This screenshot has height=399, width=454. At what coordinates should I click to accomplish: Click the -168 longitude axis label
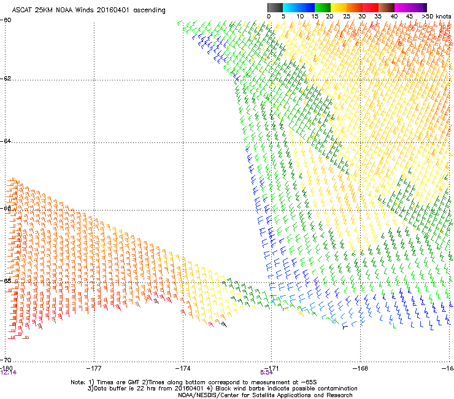pos(360,368)
